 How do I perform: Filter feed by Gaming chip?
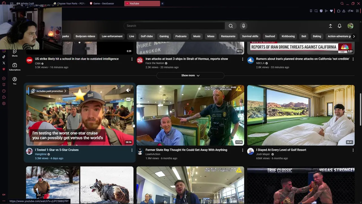tap(164, 36)
